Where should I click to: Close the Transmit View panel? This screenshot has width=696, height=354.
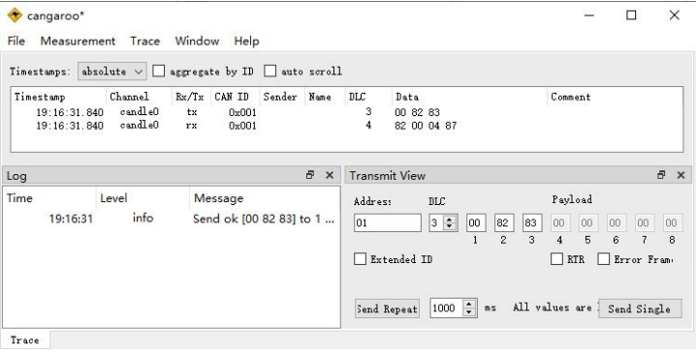click(680, 175)
